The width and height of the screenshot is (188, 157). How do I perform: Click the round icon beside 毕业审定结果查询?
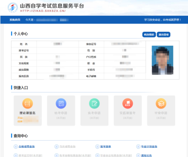tap(97, 155)
